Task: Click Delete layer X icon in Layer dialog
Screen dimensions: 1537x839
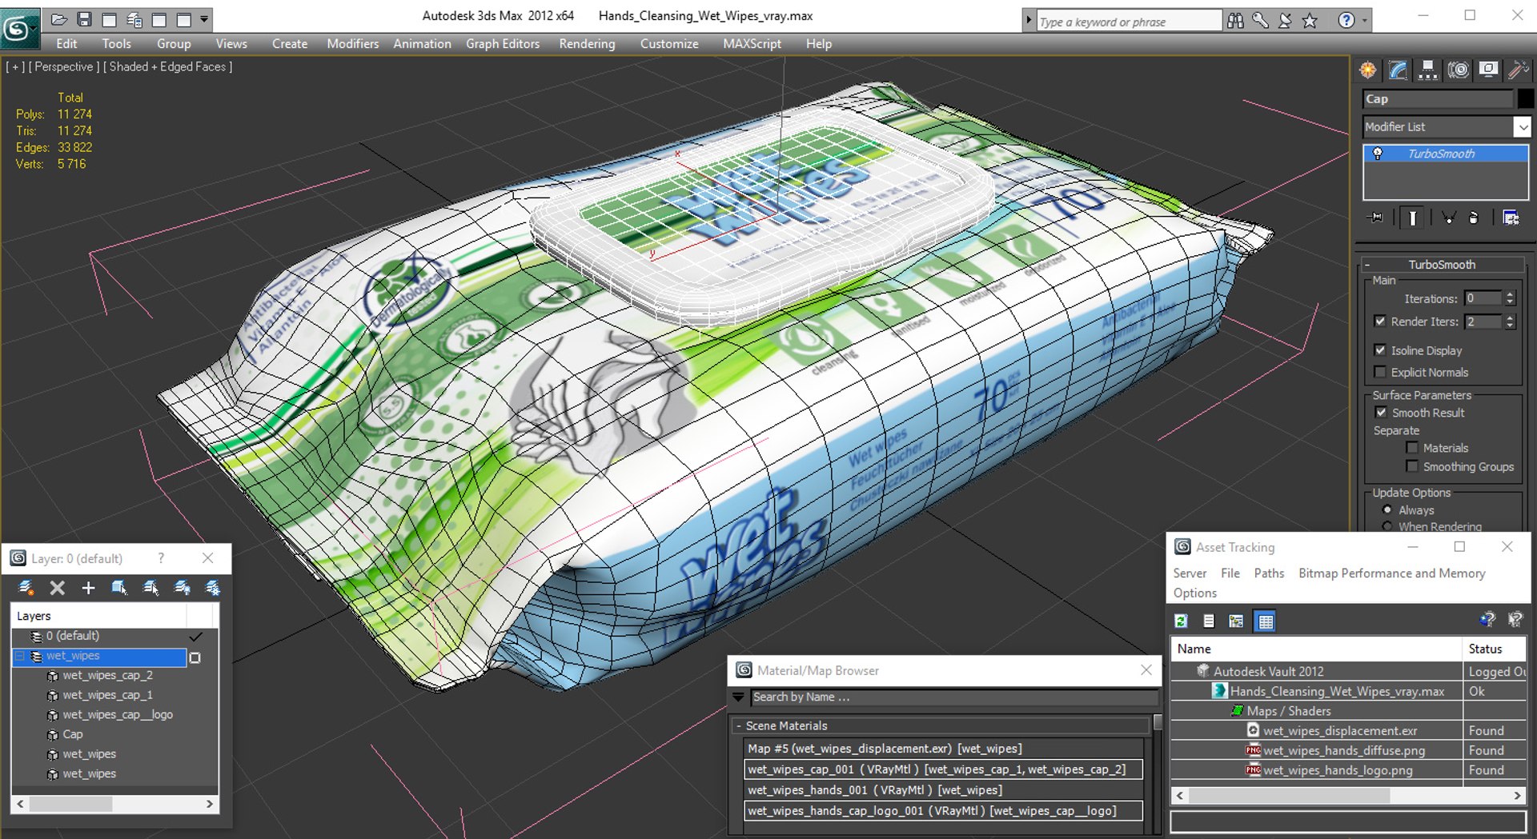Action: coord(57,588)
